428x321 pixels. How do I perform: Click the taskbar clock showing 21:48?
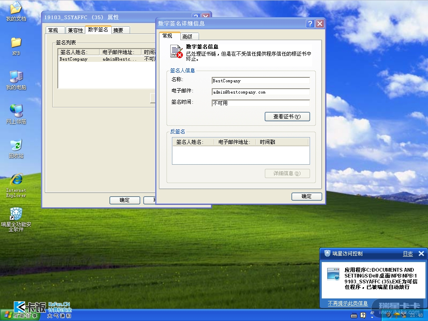click(416, 315)
